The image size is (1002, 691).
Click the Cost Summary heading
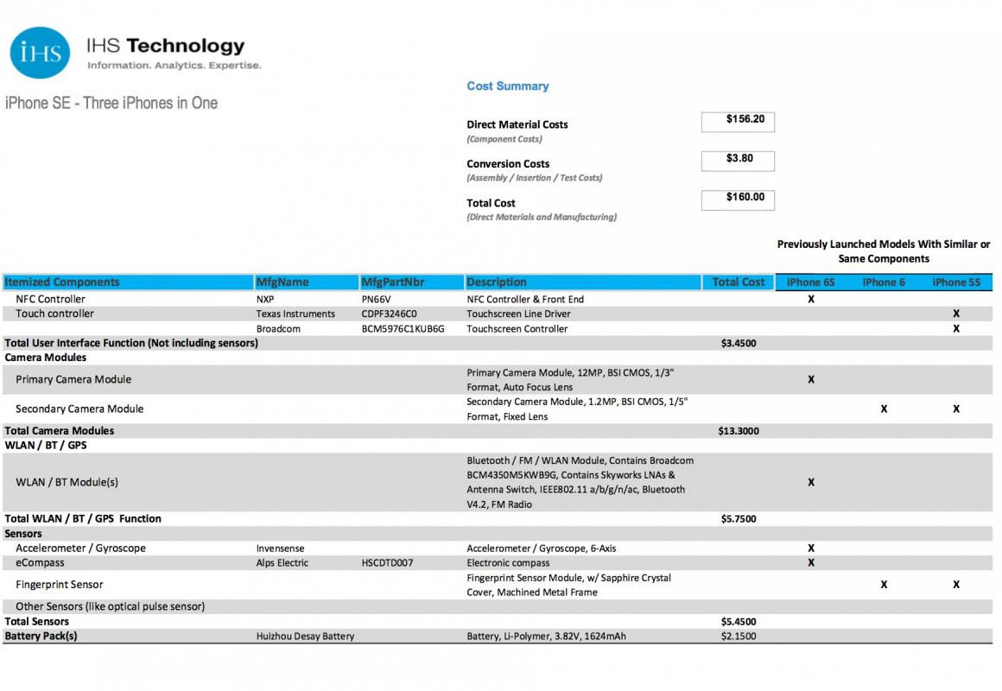507,86
